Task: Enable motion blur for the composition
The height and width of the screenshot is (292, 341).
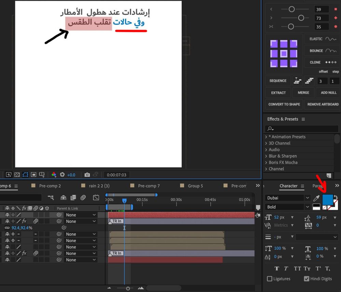Action: (83, 197)
